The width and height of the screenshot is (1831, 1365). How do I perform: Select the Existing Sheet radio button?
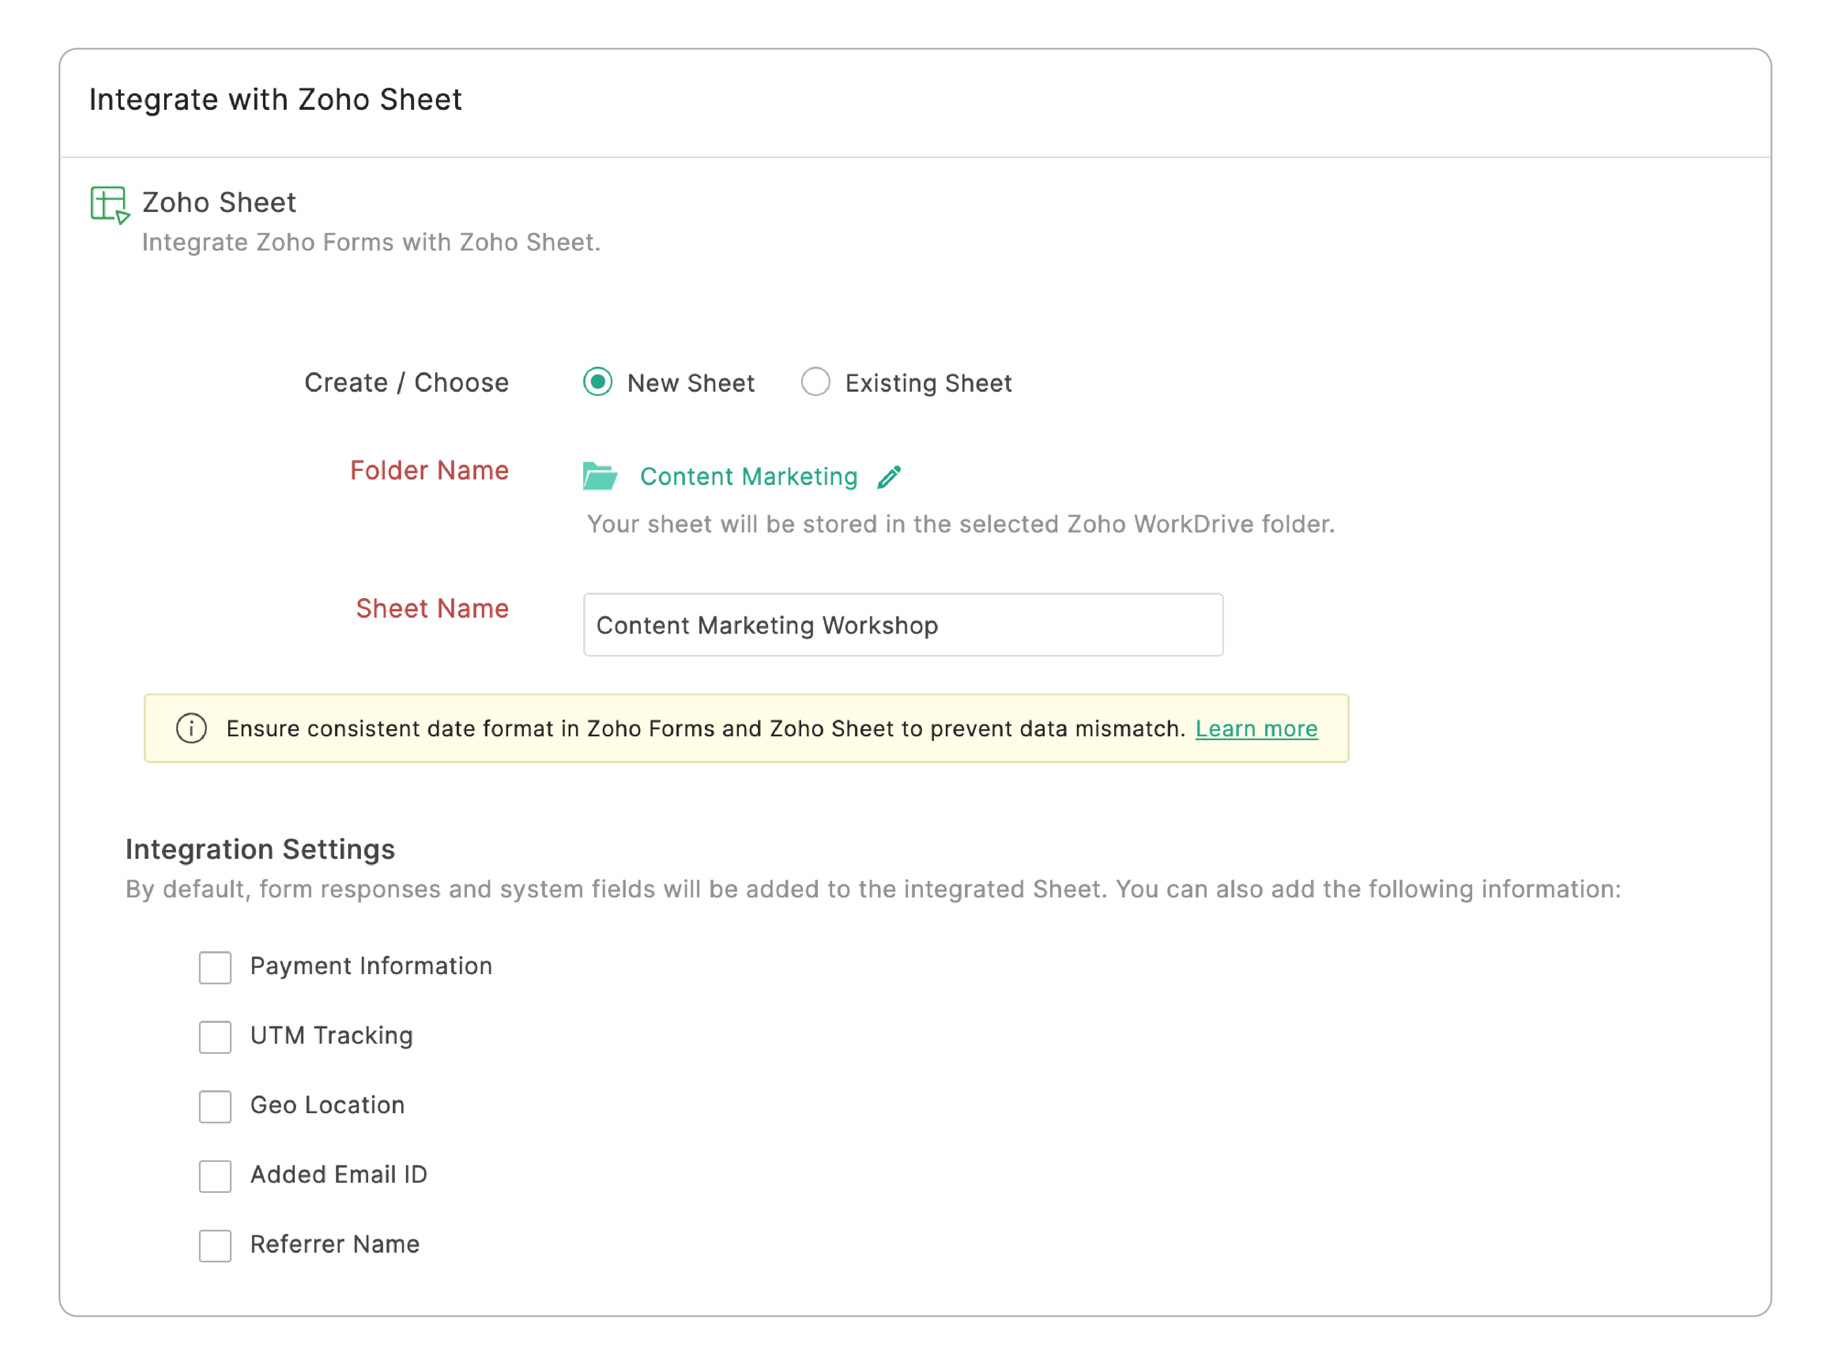[815, 382]
